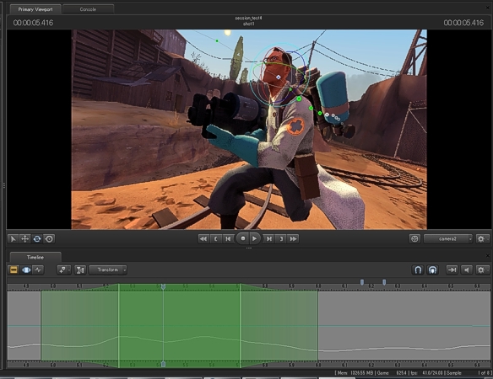Screen dimensions: 493x379
Task: Toggle the first magnet snap button
Action: [x=418, y=270]
